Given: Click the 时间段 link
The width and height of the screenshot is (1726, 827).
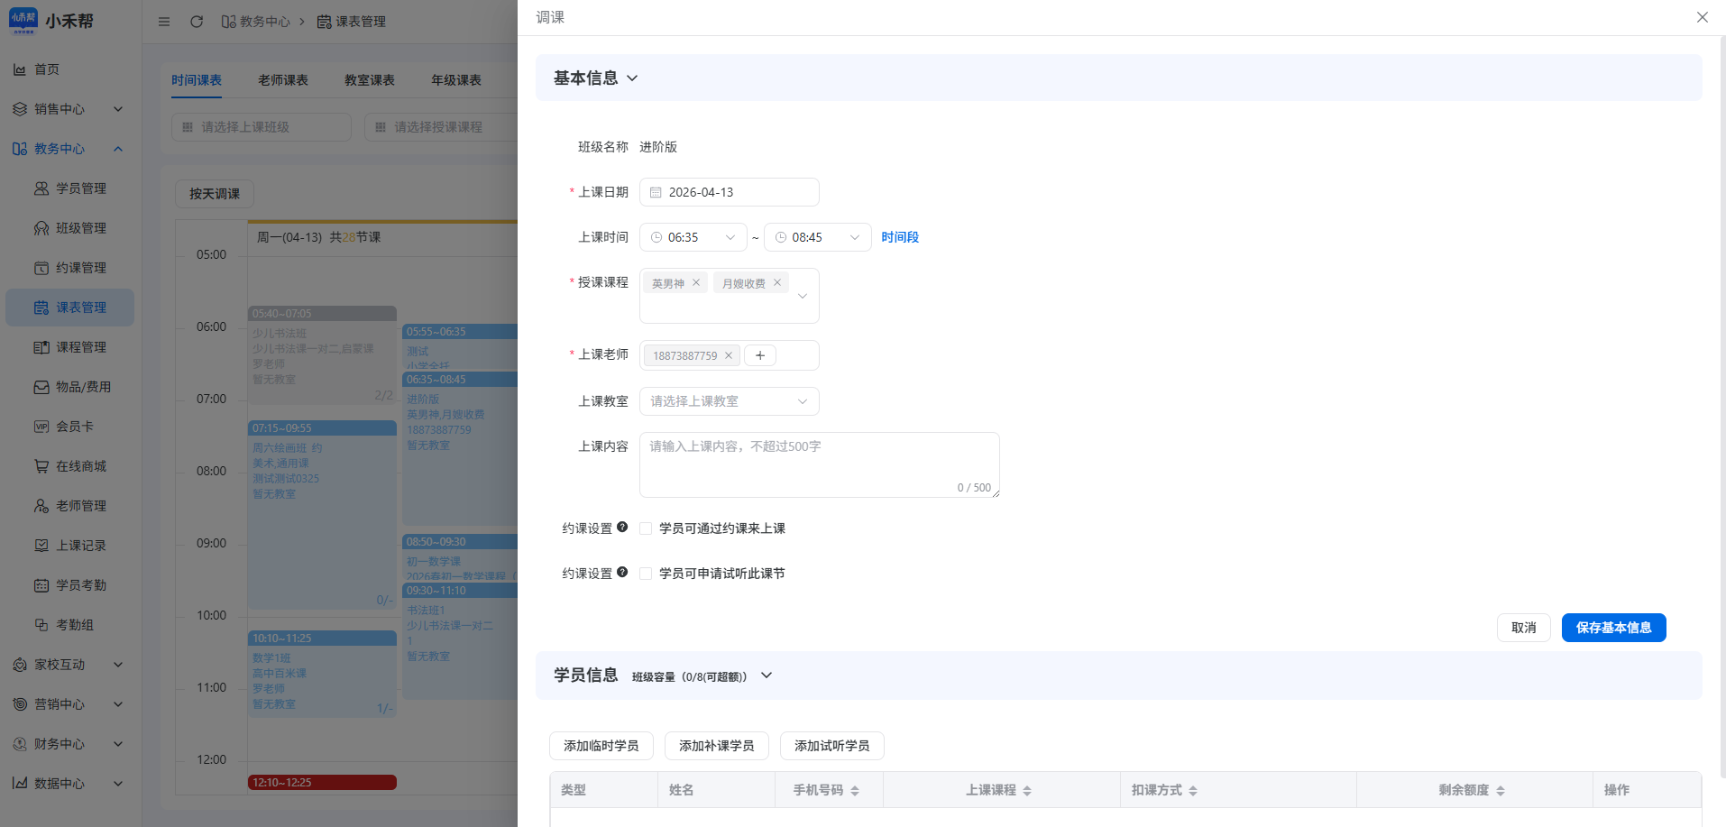Looking at the screenshot, I should coord(900,237).
